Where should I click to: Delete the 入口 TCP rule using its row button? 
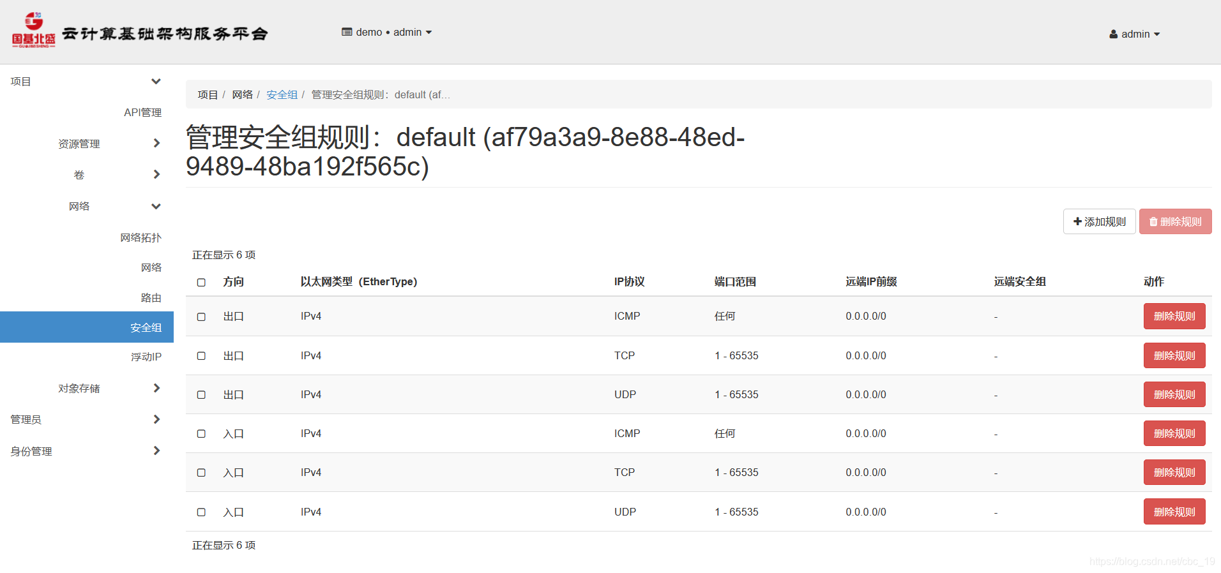[x=1174, y=472]
